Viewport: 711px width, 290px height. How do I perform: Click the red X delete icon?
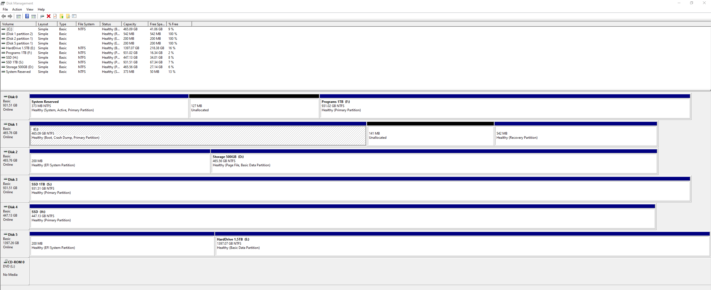coord(49,16)
